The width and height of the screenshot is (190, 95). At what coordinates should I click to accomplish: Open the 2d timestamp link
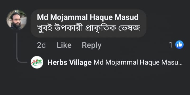click(x=41, y=45)
